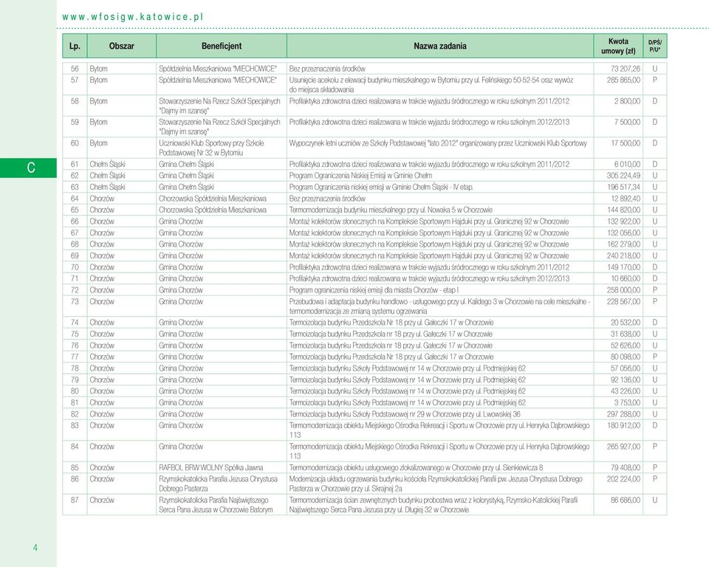Viewport: 709px width, 567px height.
Task: Click the amount 17 500,00
Action: coord(626,143)
